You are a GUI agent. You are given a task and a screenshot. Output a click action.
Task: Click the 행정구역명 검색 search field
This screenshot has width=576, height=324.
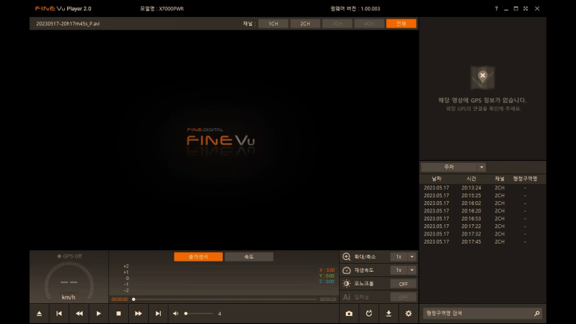(482, 314)
